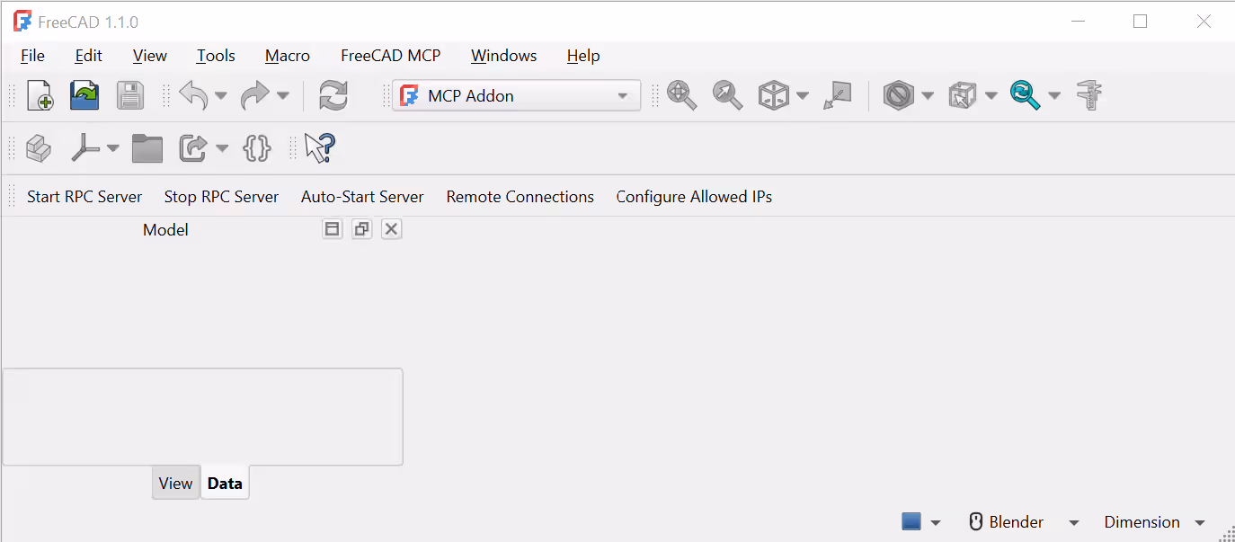Undo the last action
Image resolution: width=1235 pixels, height=542 pixels.
coord(193,95)
